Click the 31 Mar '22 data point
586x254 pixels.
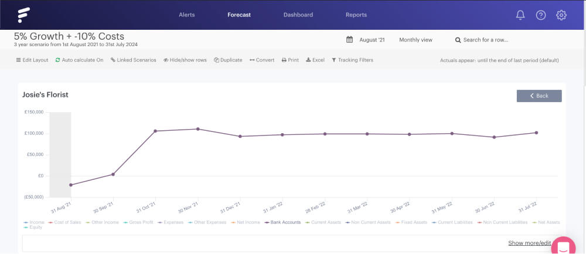pos(367,134)
